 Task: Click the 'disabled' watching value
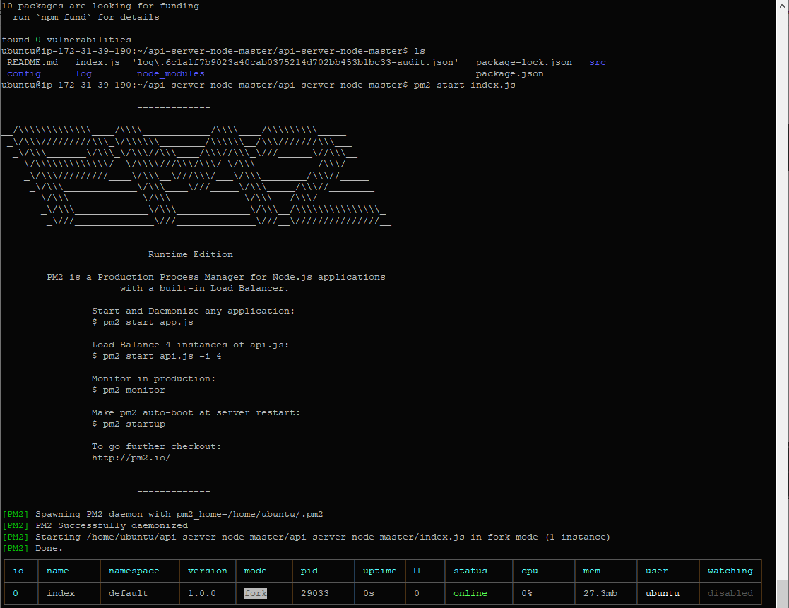pyautogui.click(x=730, y=593)
